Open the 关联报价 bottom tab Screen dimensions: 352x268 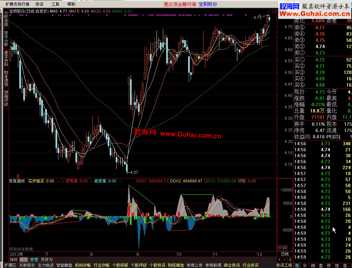coord(27,265)
